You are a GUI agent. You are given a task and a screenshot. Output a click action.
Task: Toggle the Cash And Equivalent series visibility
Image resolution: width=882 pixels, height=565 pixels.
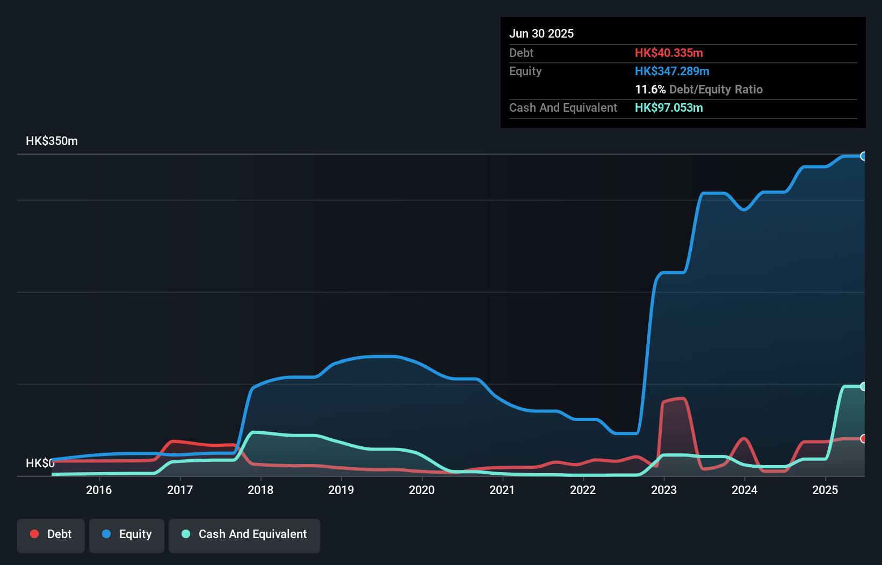(244, 535)
